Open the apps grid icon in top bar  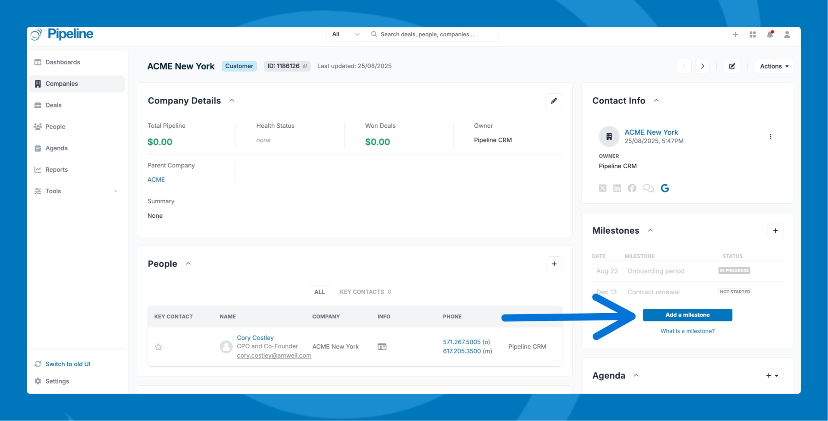[x=753, y=35]
